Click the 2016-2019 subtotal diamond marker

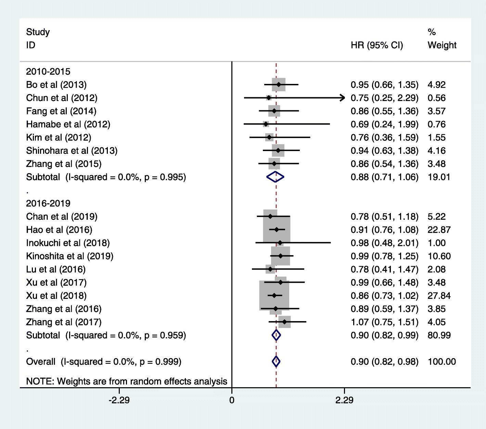(276, 335)
